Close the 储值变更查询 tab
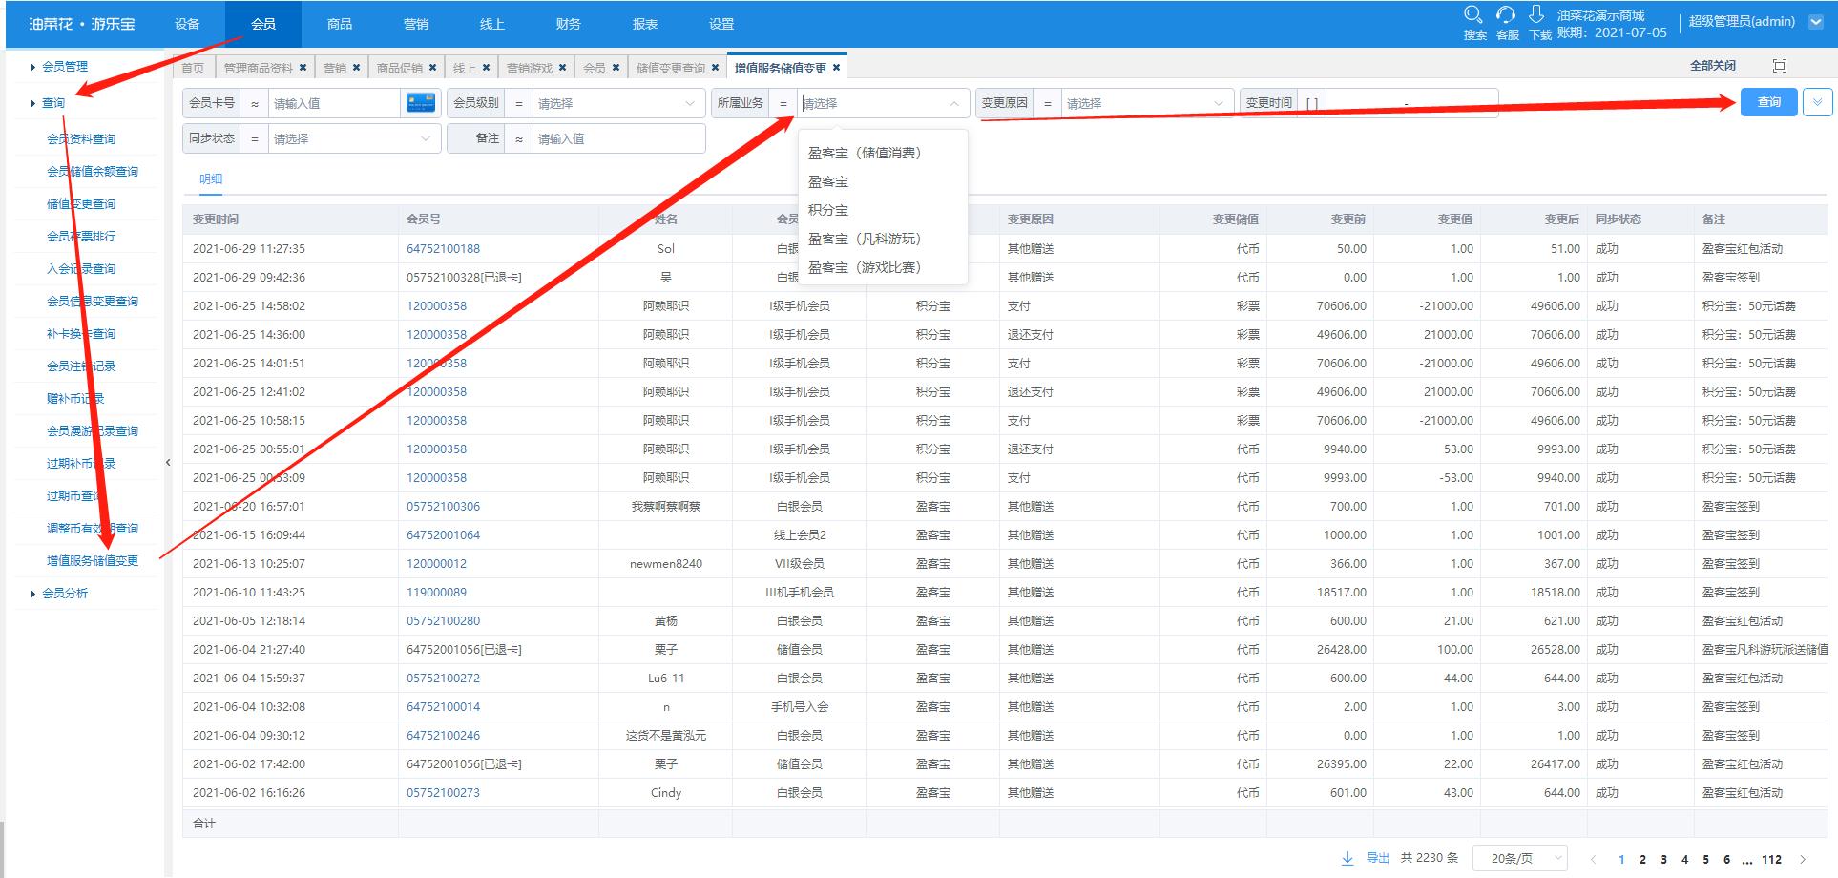The height and width of the screenshot is (878, 1838). [715, 68]
